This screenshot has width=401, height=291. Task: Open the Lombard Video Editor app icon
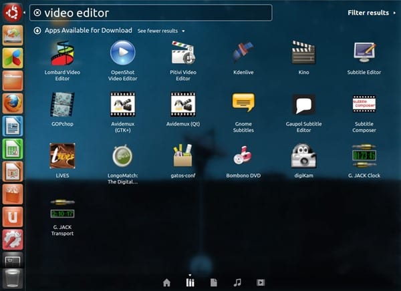[62, 53]
